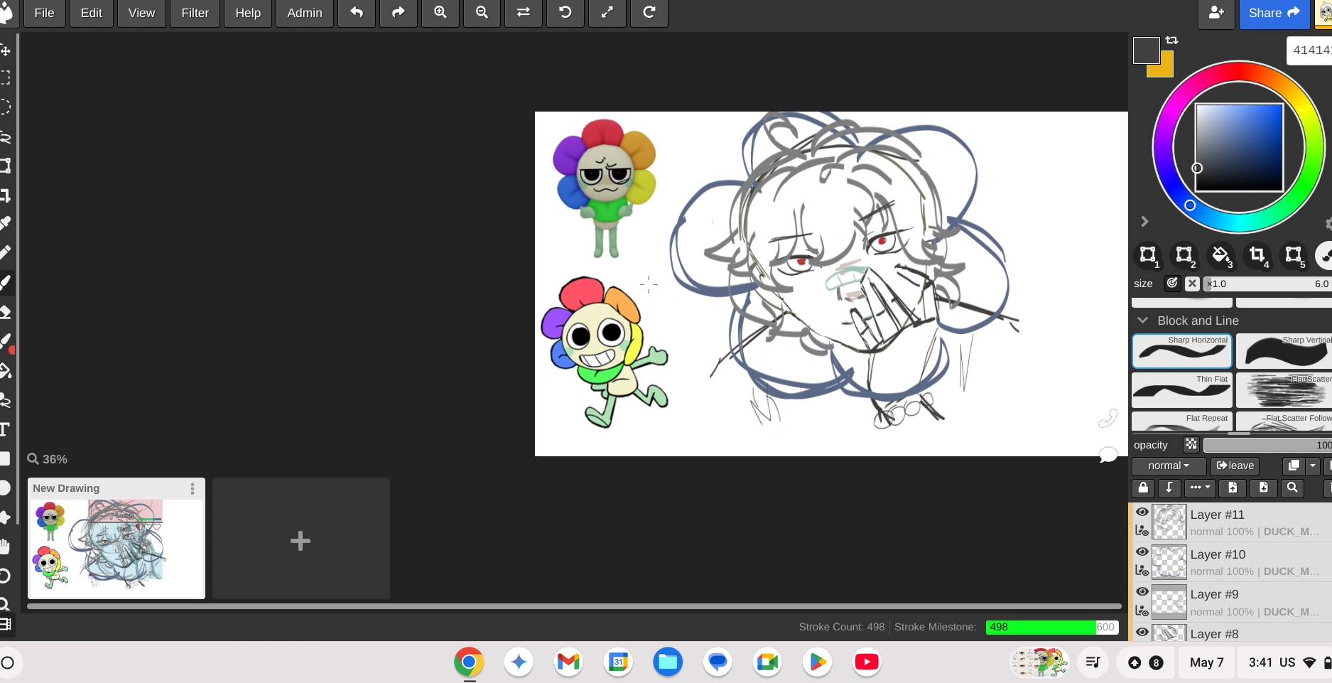Click the leave layer button
1332x683 pixels.
tap(1235, 466)
